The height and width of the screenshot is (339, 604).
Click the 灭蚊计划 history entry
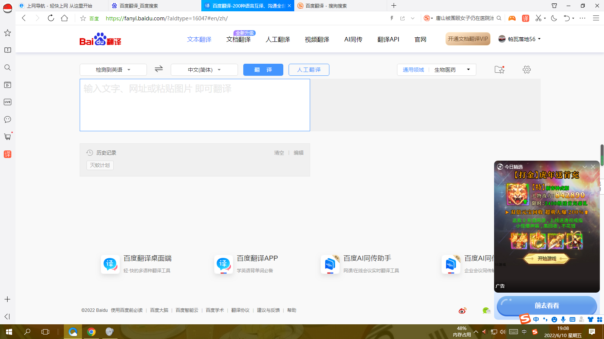100,165
